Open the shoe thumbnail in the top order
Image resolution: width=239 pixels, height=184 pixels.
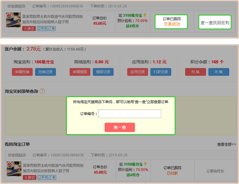pos(13,20)
